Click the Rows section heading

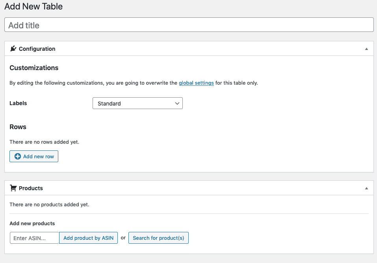pyautogui.click(x=18, y=127)
